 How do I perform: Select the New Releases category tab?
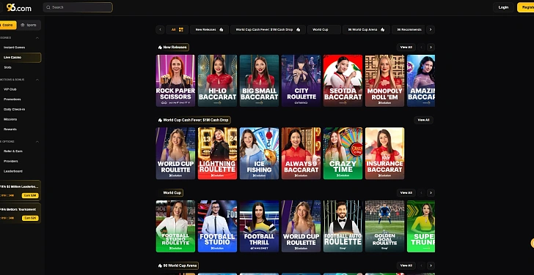[x=210, y=29]
